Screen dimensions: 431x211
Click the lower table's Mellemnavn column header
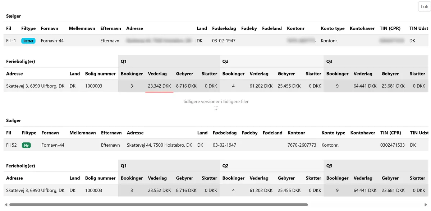[83, 133]
